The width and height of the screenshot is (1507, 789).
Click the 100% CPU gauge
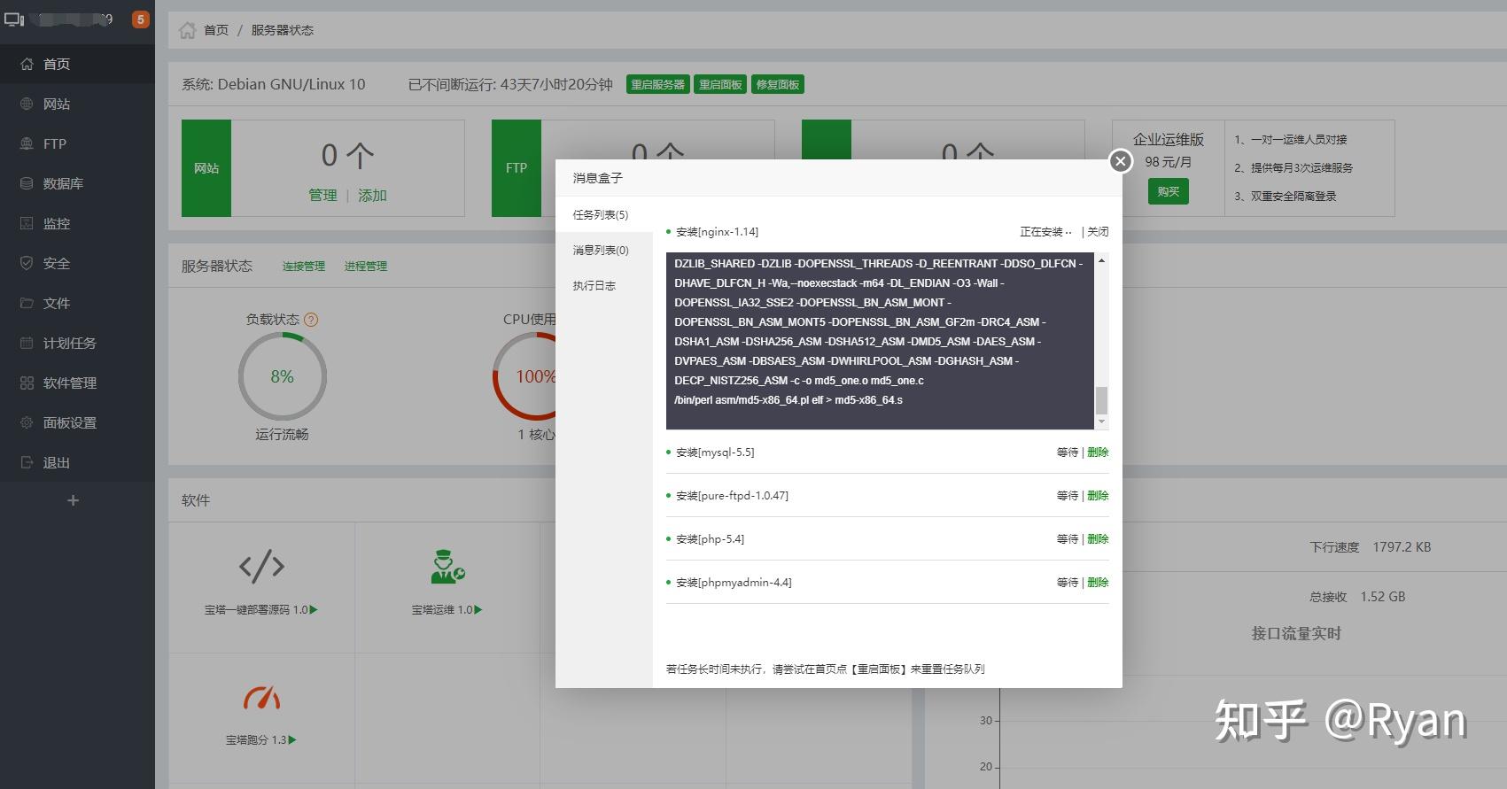pos(525,376)
